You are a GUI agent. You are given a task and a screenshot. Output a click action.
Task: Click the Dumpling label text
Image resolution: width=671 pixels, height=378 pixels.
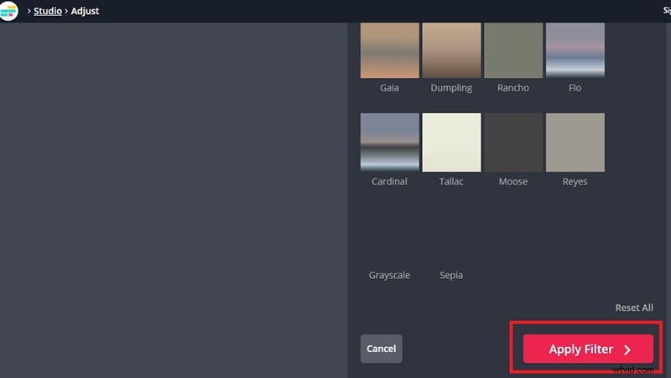coord(451,88)
